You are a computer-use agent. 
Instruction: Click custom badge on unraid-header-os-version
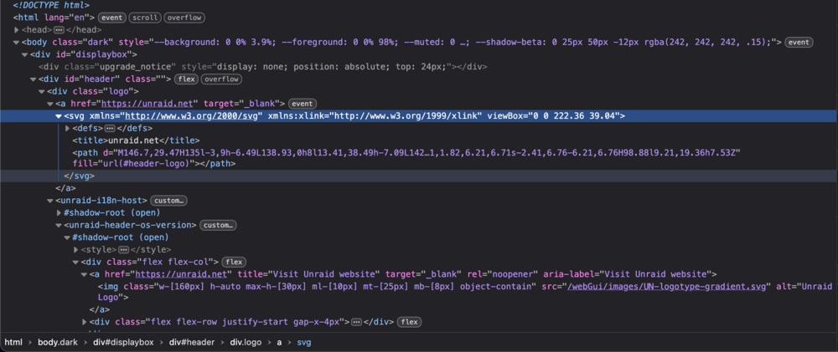point(218,225)
